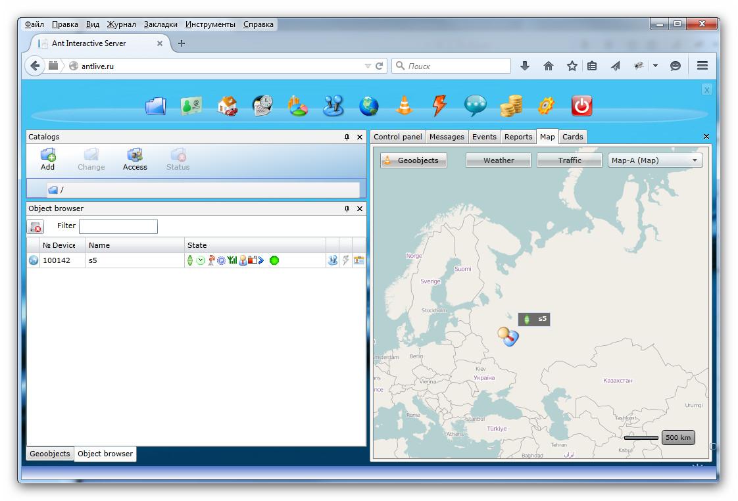The image size is (738, 501).
Task: Open the gold coins billing icon
Action: coord(511,106)
